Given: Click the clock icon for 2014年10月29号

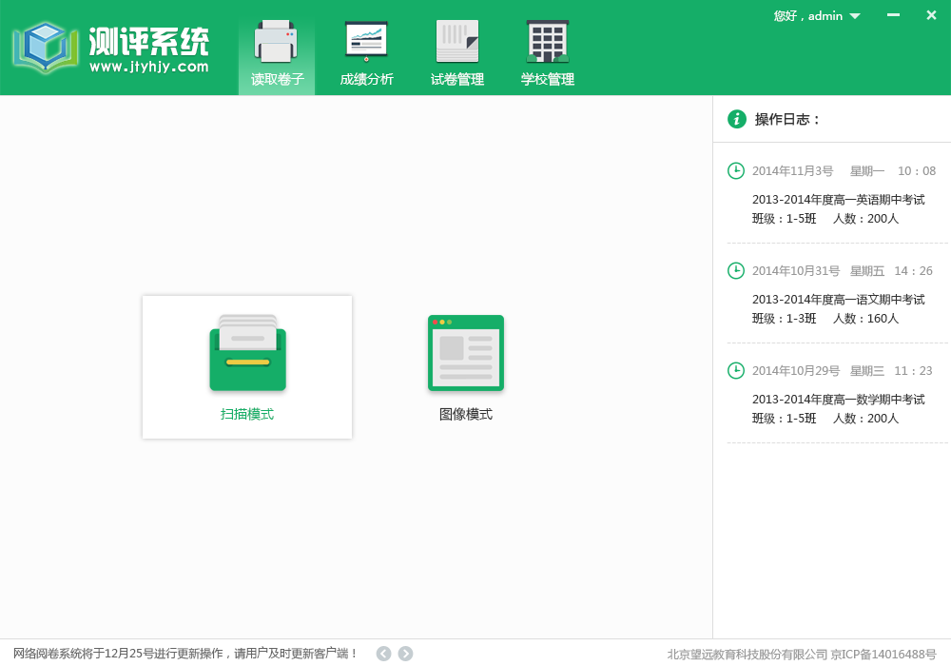Looking at the screenshot, I should point(736,371).
